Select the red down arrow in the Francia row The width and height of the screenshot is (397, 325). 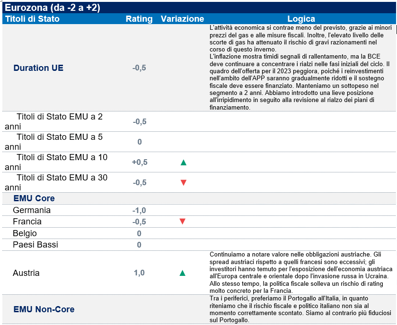click(182, 222)
